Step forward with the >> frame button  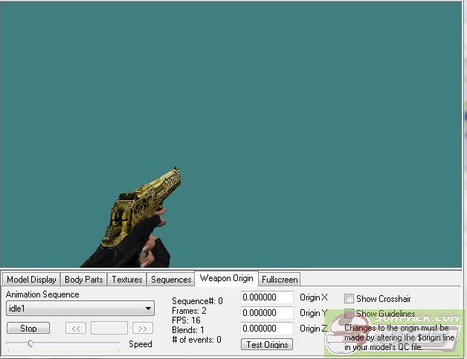[142, 328]
